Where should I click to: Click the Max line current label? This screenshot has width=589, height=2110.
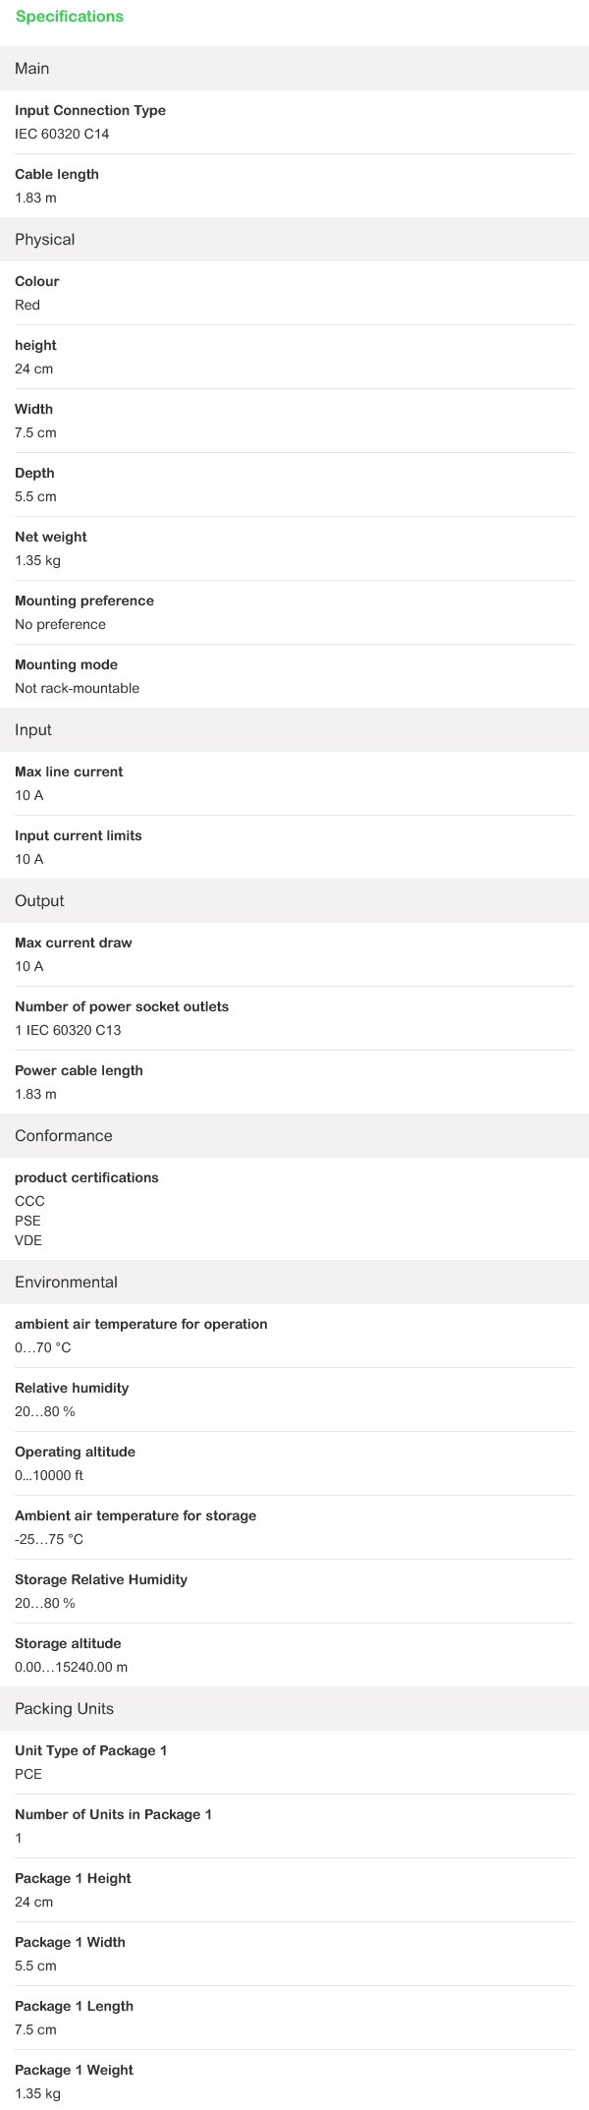(69, 772)
